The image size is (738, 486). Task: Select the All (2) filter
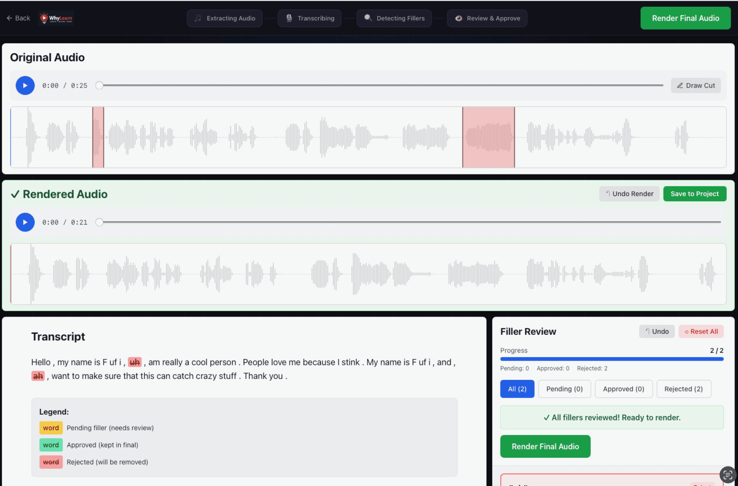517,389
